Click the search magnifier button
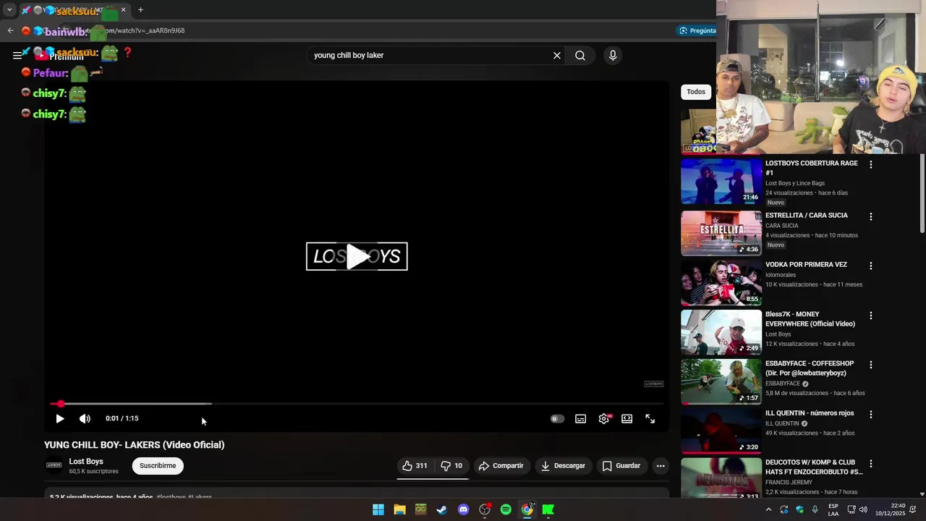This screenshot has width=926, height=521. pyautogui.click(x=580, y=56)
